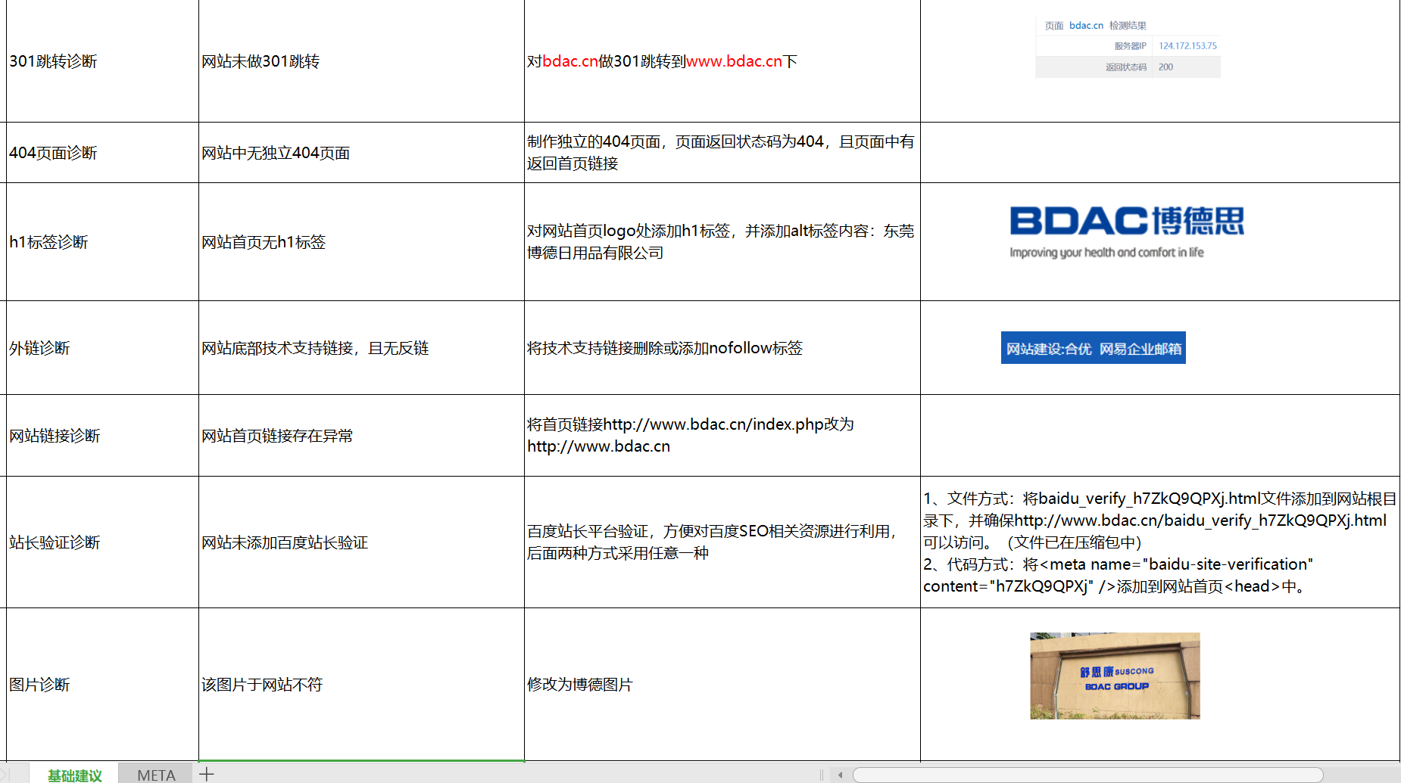Screen dimensions: 1401x783
Task: Click cell containing baidu_verify file instructions
Action: tap(1159, 542)
